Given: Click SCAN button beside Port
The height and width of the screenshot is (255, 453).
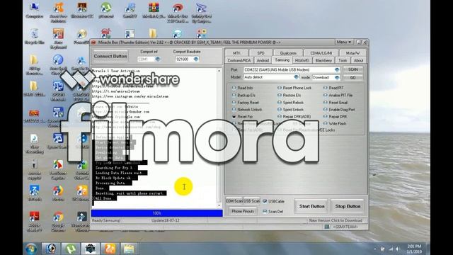Looking at the screenshot, I should 352,69.
